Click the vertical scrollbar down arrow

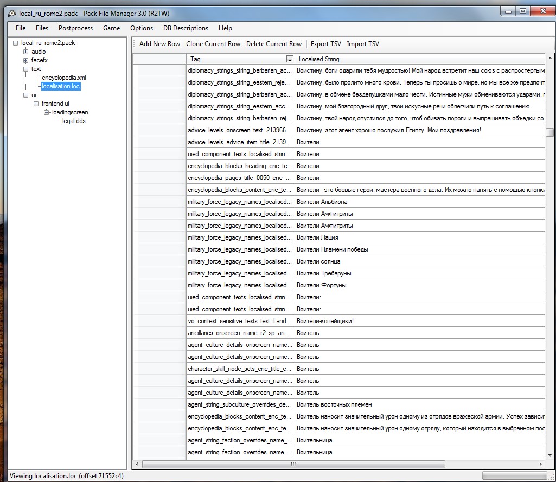coord(549,455)
